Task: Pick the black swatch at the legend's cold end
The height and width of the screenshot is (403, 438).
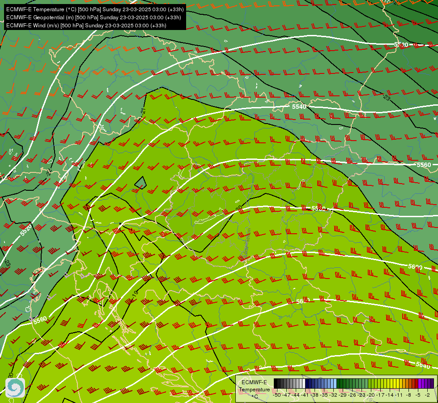Action: point(276,383)
